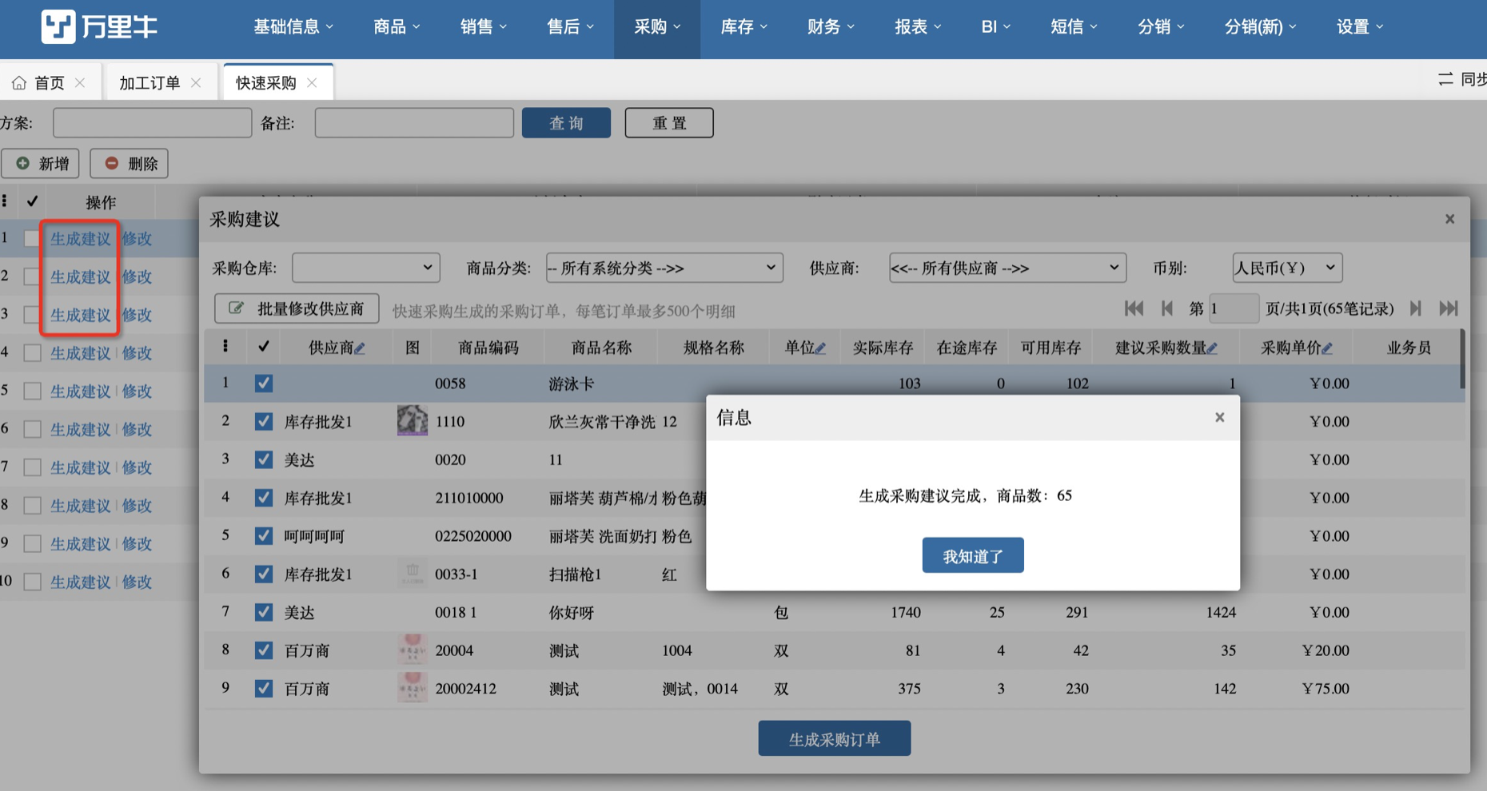Close the 首页 tab
Screen dimensions: 1487x791
pos(80,82)
